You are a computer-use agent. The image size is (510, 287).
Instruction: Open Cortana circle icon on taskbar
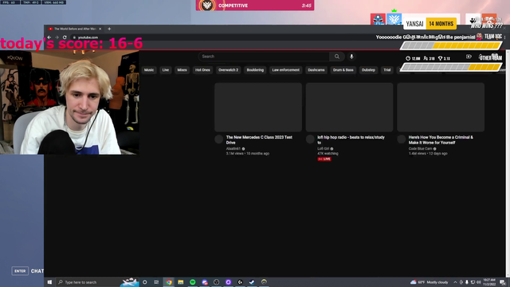pyautogui.click(x=145, y=282)
